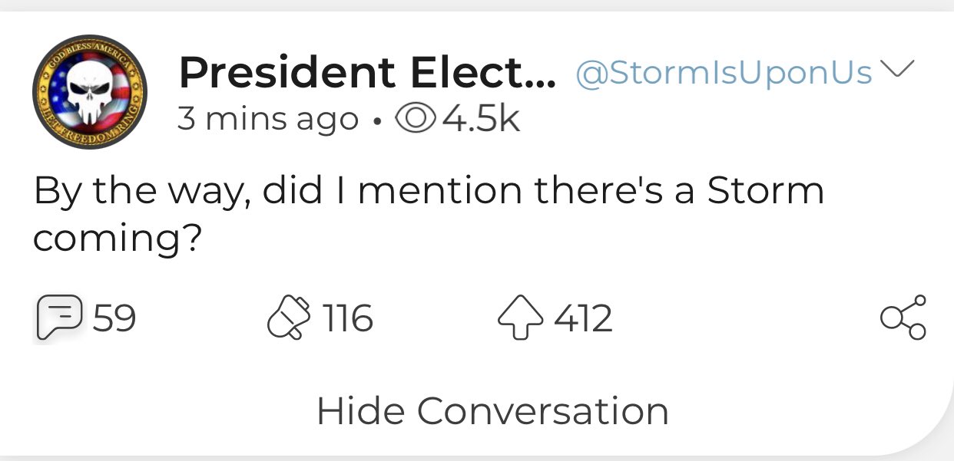Click the 412 upvotes count

click(x=583, y=318)
